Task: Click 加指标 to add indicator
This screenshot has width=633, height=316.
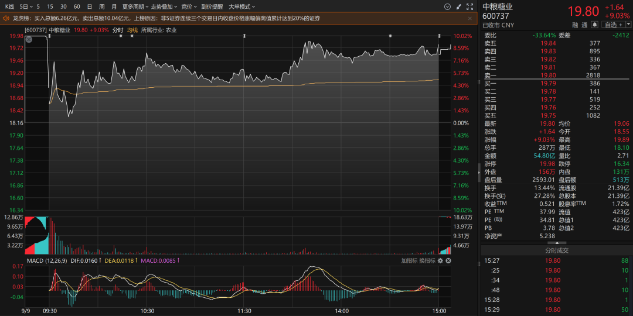Action: (x=409, y=261)
